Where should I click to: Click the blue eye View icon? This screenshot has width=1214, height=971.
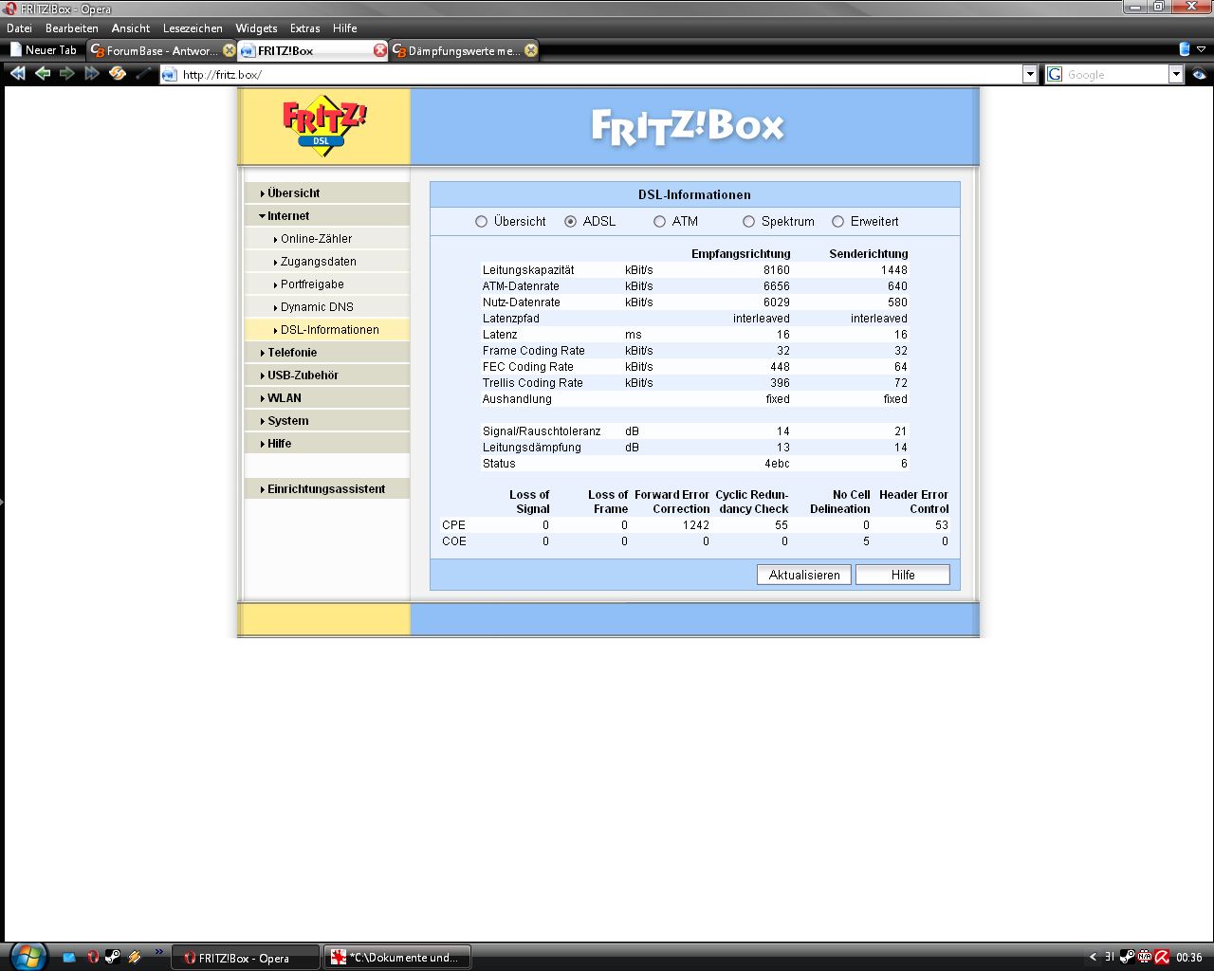coord(1200,74)
